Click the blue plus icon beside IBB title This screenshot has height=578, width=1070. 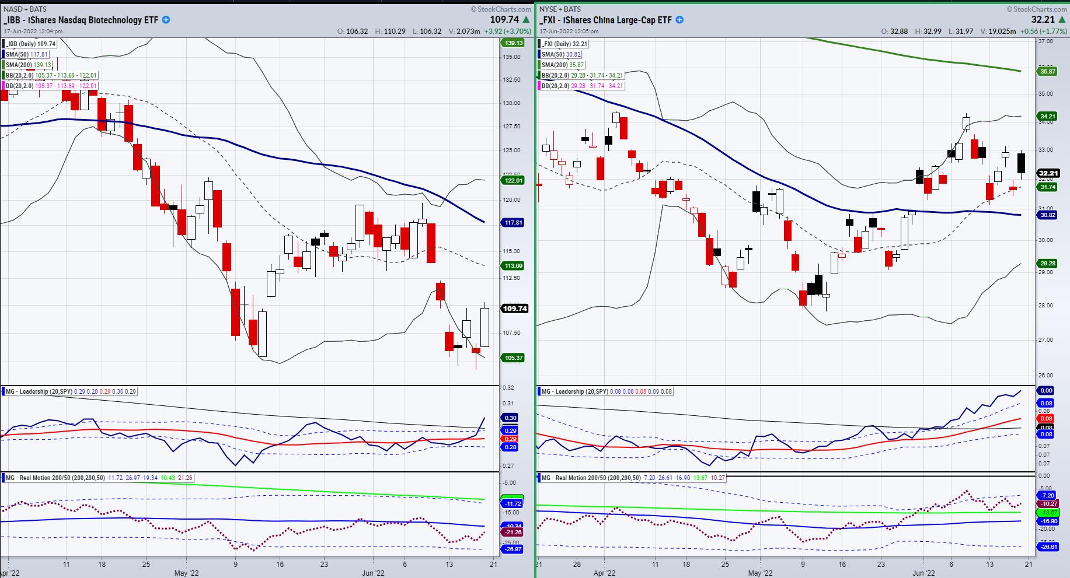(x=166, y=20)
